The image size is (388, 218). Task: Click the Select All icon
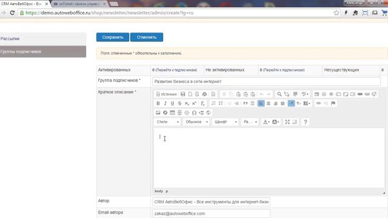coord(295,94)
